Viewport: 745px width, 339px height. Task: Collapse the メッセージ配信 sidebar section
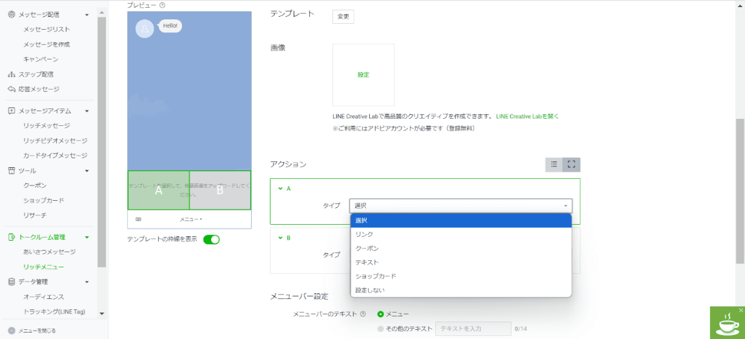pos(87,14)
